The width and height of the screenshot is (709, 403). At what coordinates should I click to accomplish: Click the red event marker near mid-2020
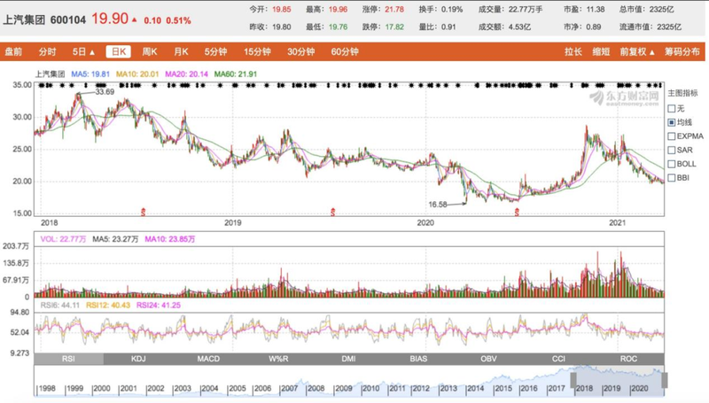517,212
